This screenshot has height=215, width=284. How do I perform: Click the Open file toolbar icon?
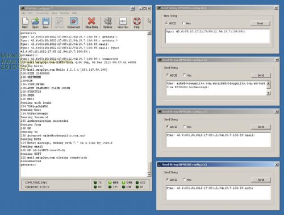35,23
